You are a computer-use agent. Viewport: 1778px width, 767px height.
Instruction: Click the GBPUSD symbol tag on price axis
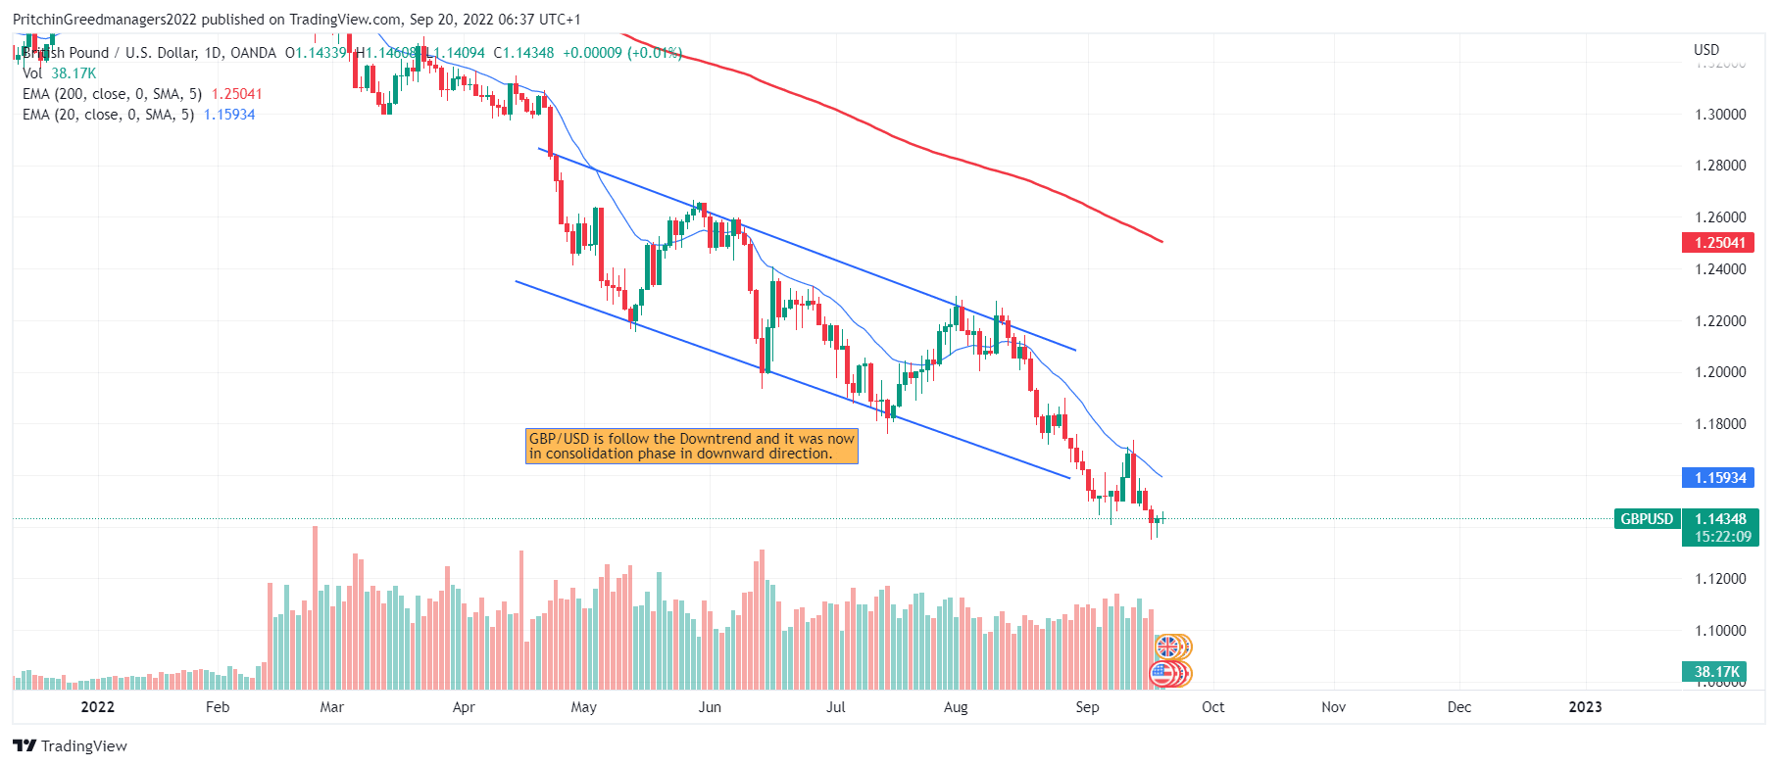[x=1647, y=519]
